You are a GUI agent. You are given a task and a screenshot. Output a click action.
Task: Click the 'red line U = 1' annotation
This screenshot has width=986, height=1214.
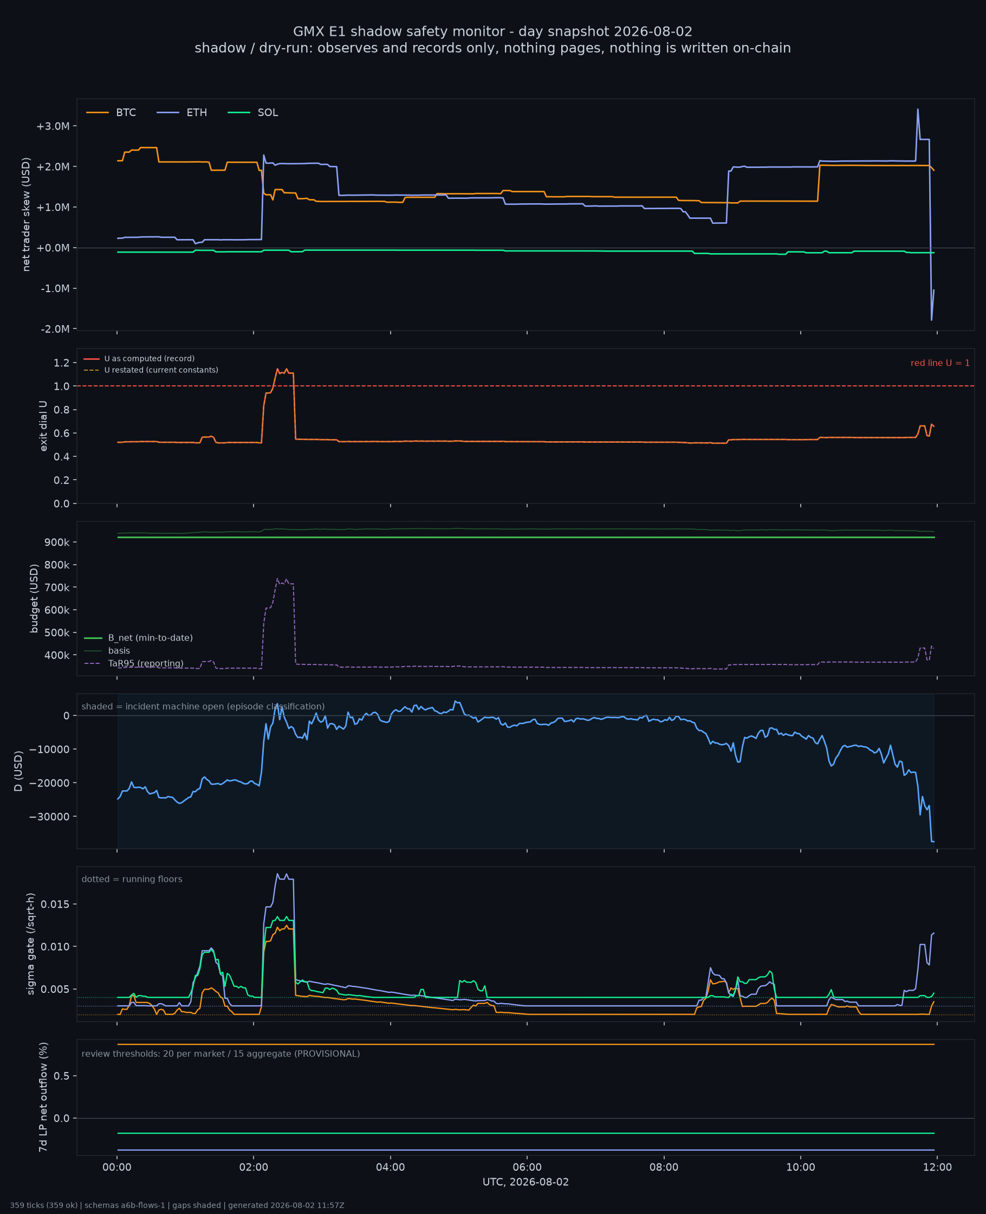[940, 363]
